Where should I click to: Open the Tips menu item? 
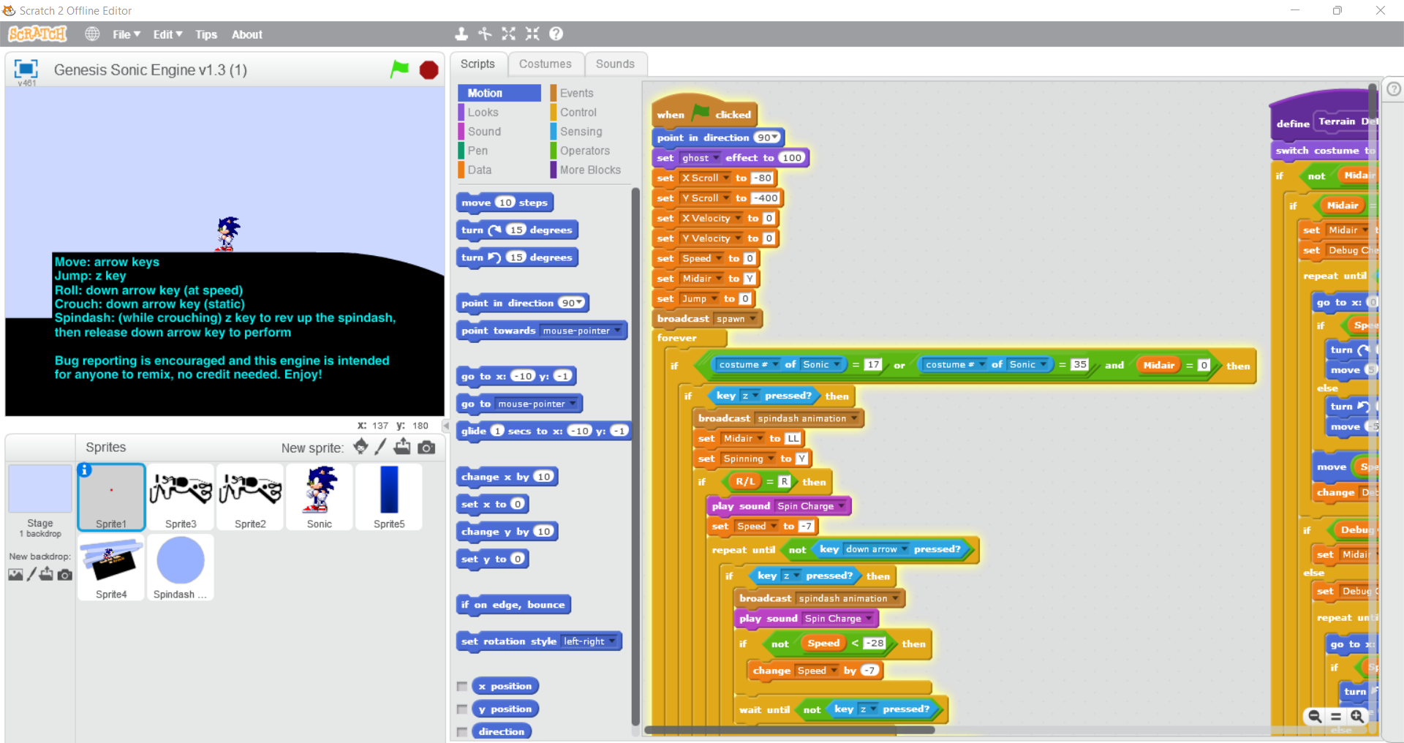pyautogui.click(x=206, y=34)
